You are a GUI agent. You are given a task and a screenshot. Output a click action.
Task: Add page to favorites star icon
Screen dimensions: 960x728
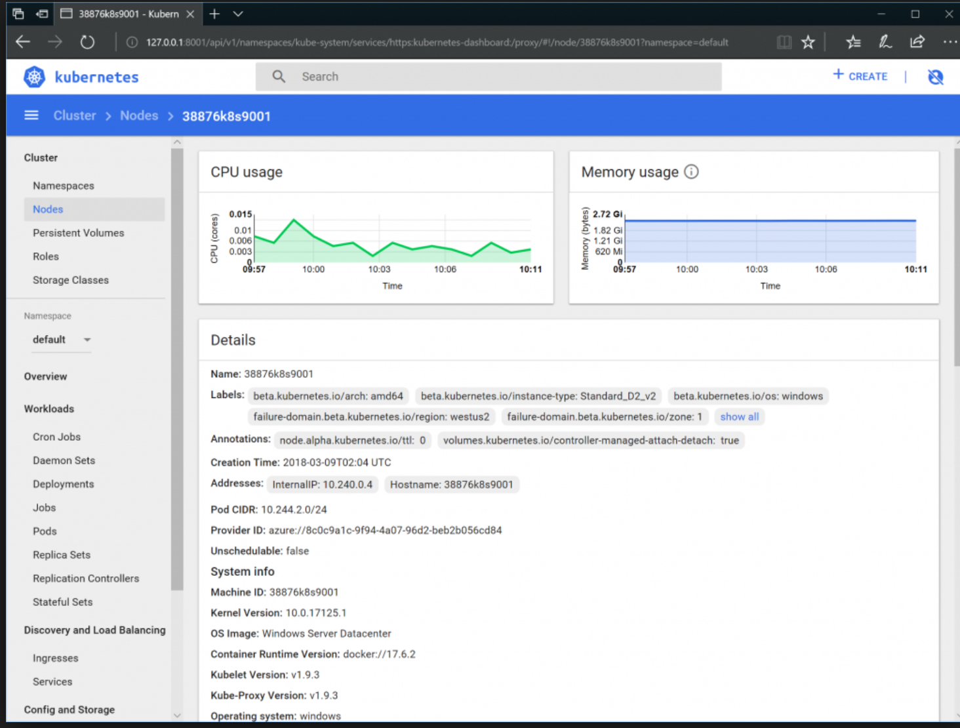(x=808, y=43)
